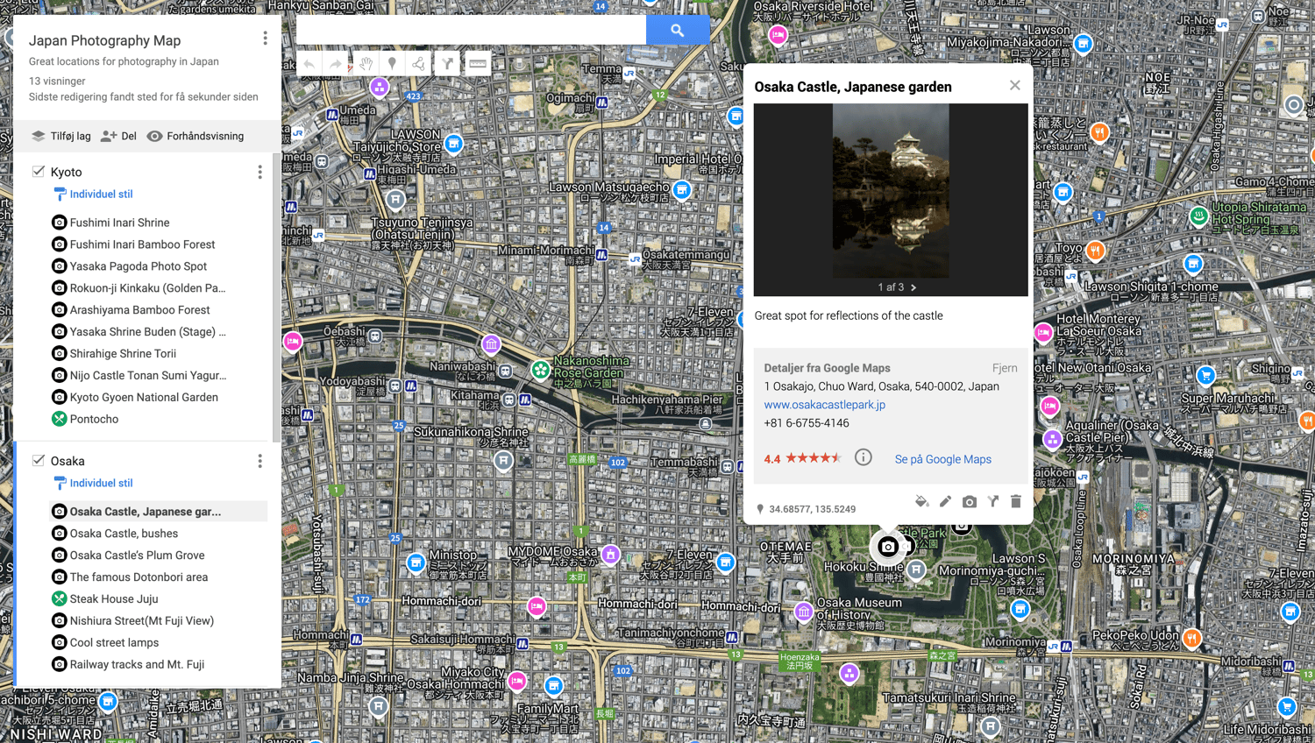Click the trash delete icon in popup
This screenshot has height=743, width=1315.
(x=1016, y=501)
